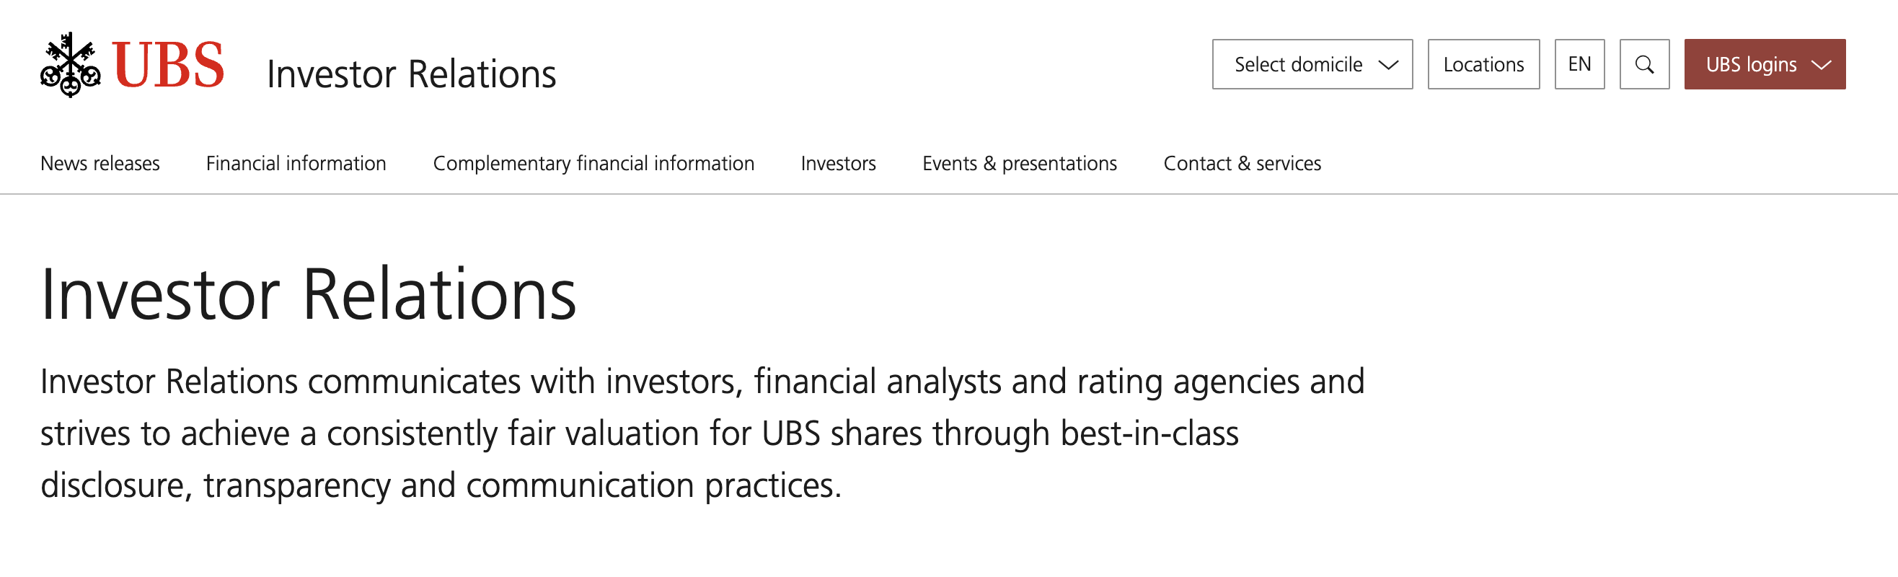Select Complementary financial information in navigation

pos(593,164)
